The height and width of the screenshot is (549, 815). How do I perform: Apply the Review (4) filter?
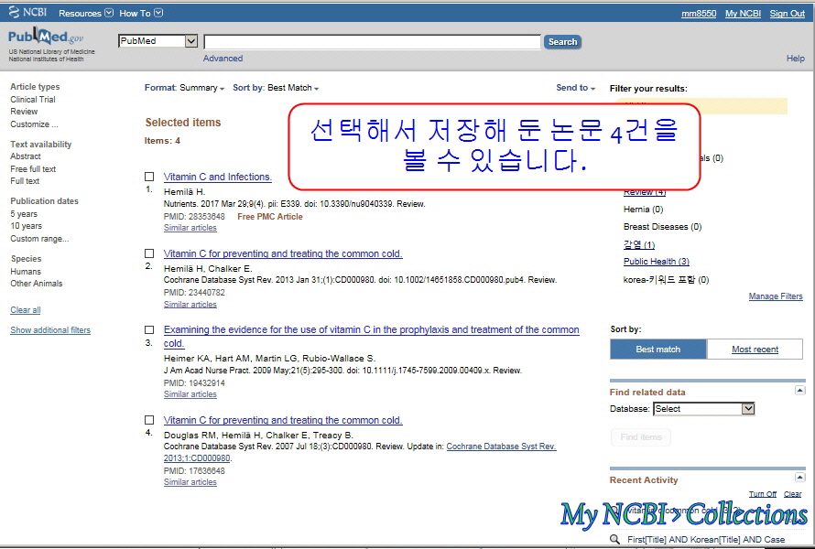coord(645,192)
